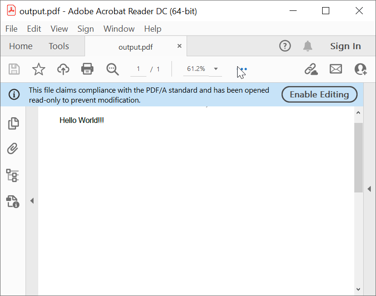The width and height of the screenshot is (376, 296).
Task: Click the Hello World!!! text in document
Action: (82, 120)
